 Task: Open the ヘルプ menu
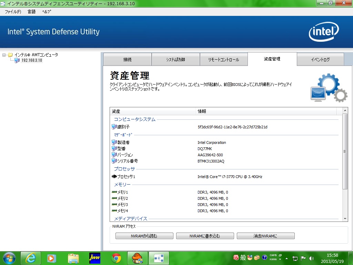click(47, 12)
